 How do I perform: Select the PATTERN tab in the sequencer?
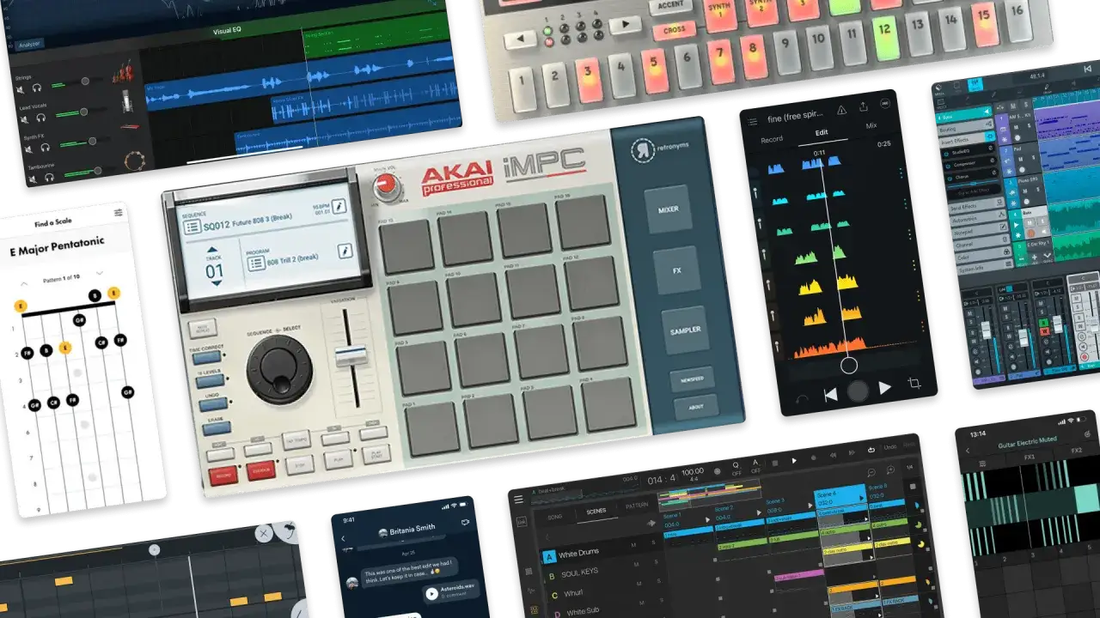point(638,506)
